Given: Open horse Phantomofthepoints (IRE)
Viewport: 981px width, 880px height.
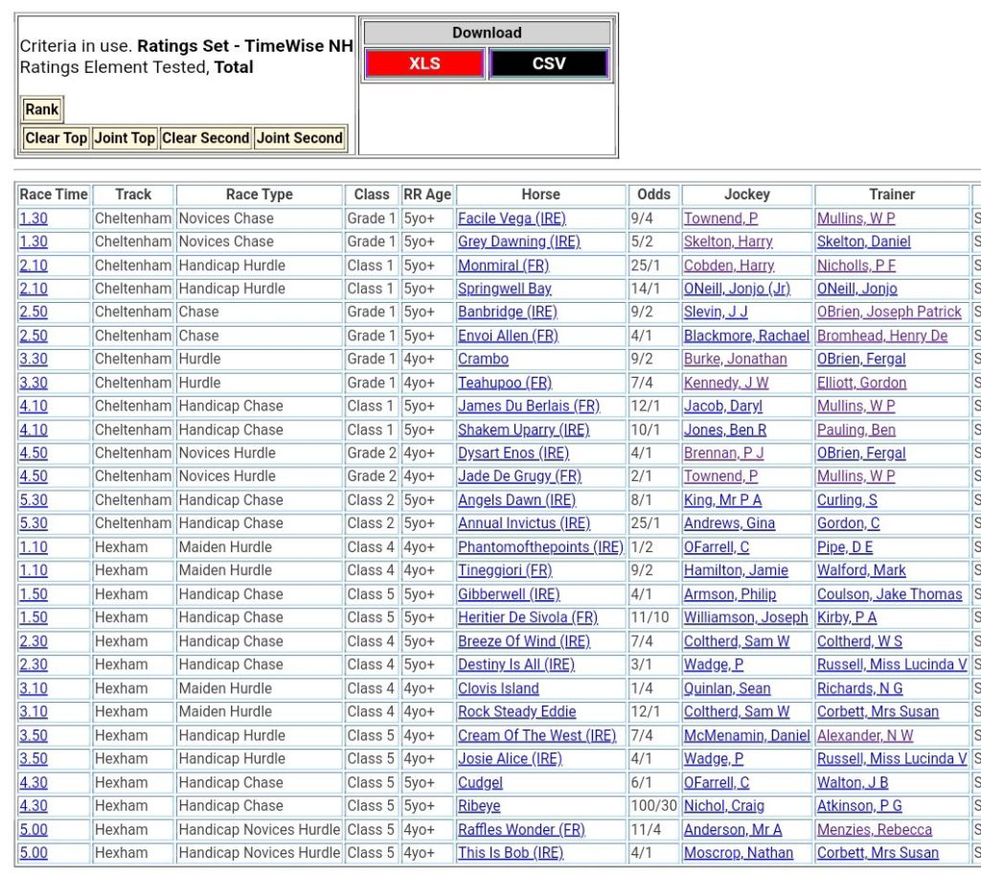Looking at the screenshot, I should point(540,547).
